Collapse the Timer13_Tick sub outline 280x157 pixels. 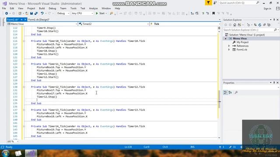pos(24,110)
